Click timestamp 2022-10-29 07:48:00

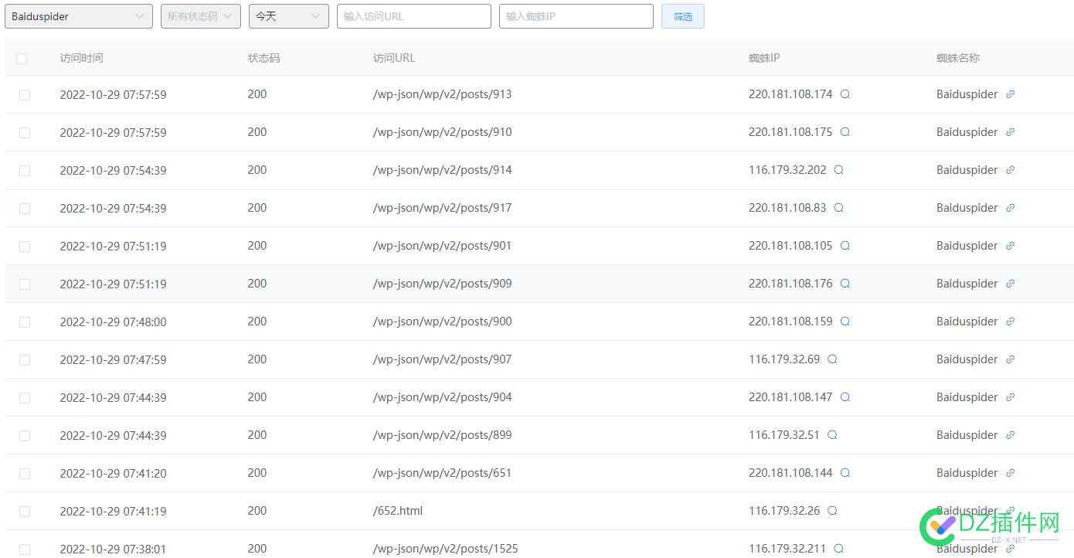[x=113, y=322]
